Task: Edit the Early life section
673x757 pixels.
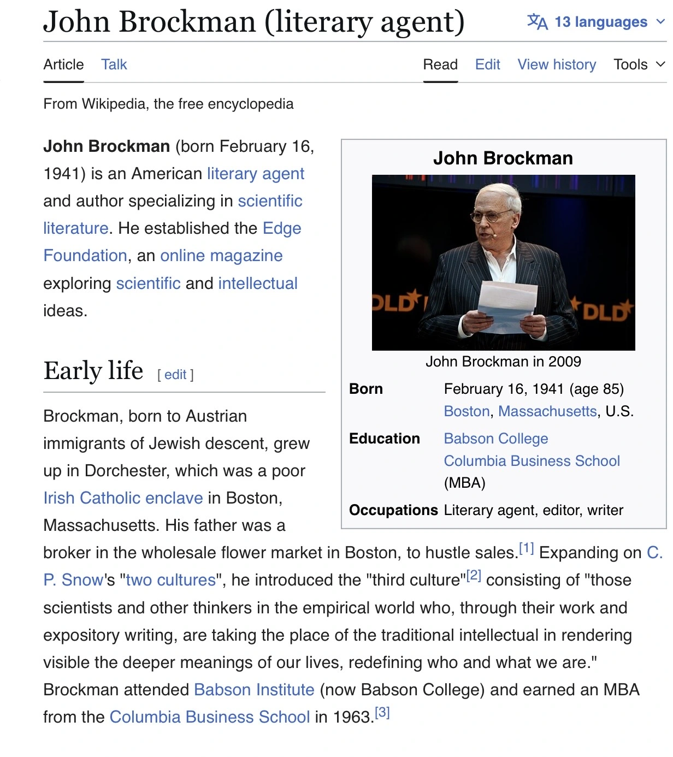Action: point(175,375)
